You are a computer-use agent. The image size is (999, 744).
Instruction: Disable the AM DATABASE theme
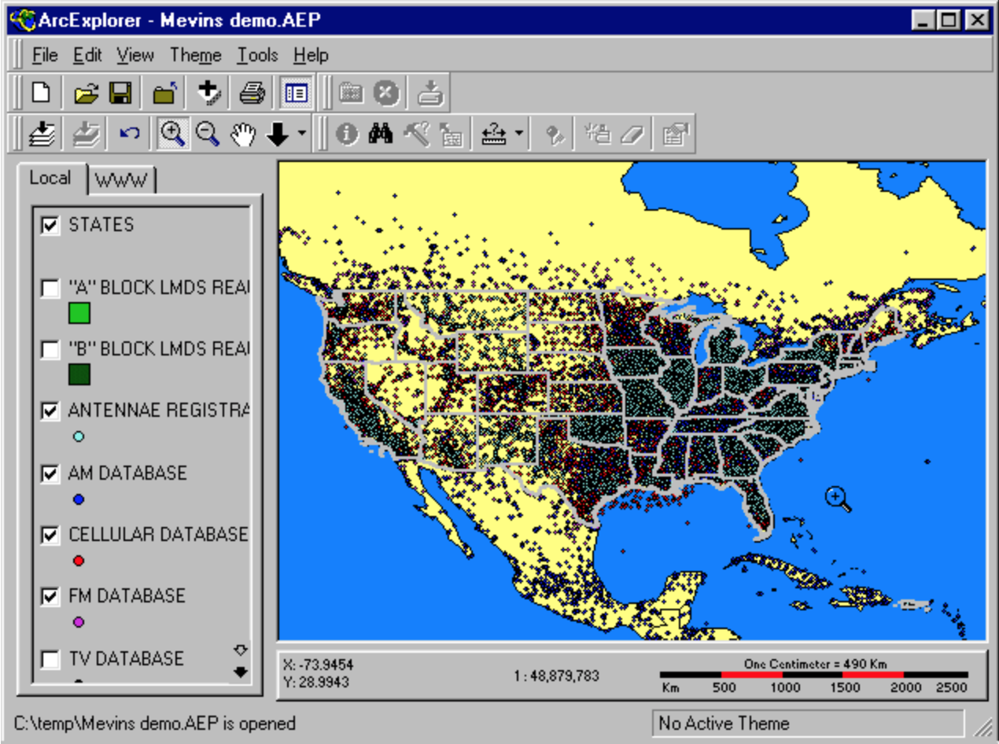[x=51, y=473]
